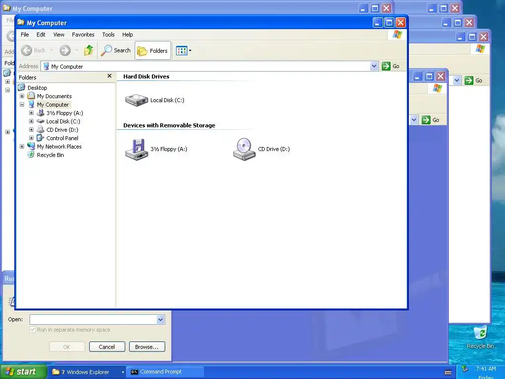Screen dimensions: 505x379
Task: Click keyboard icon in system tray
Action: coord(448,372)
